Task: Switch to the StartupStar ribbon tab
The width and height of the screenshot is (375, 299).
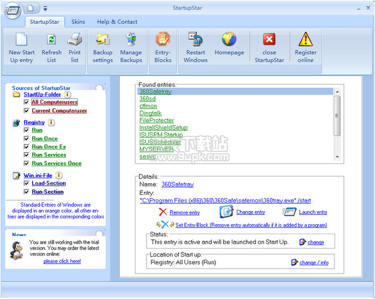Action: pyautogui.click(x=44, y=22)
